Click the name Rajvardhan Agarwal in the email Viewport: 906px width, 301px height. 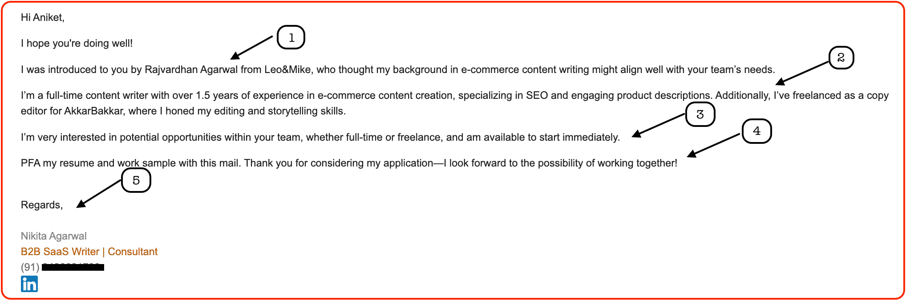[x=191, y=69]
